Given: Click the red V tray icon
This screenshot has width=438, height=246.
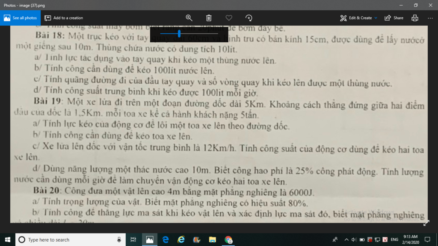Looking at the screenshot, I should click(x=385, y=240).
